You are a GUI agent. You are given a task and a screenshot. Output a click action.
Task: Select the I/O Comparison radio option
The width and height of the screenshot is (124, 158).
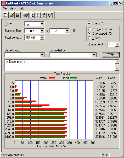point(89,29)
